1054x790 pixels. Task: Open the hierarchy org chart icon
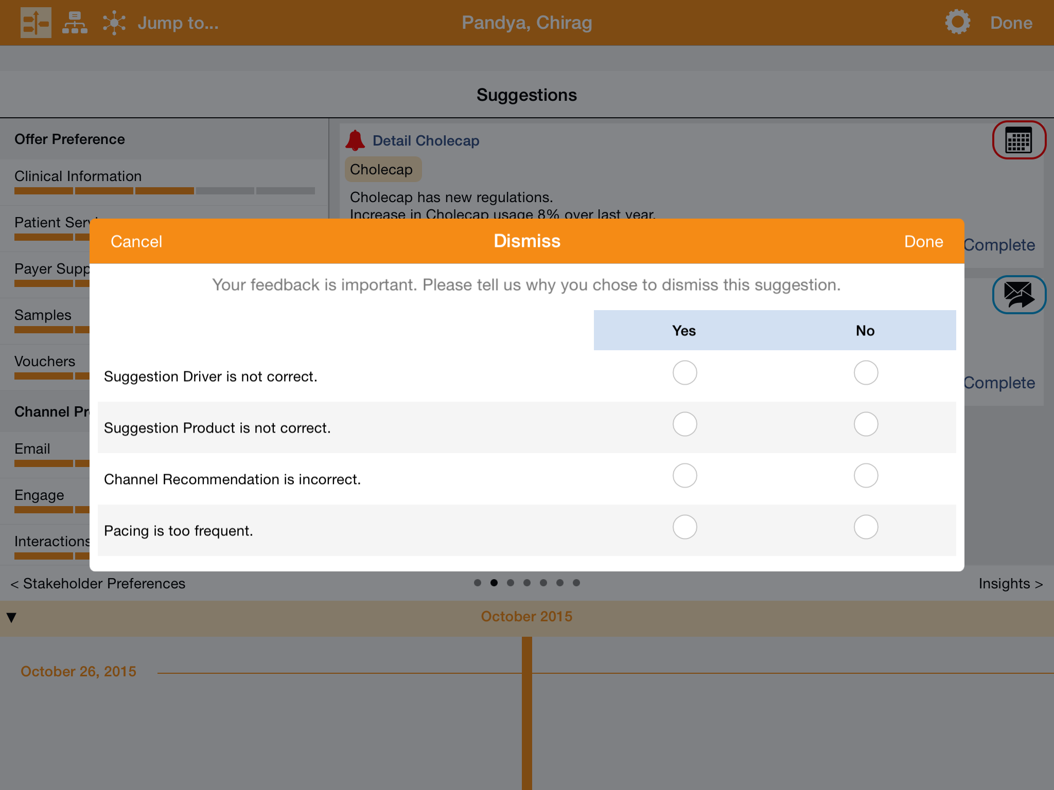[x=75, y=23]
